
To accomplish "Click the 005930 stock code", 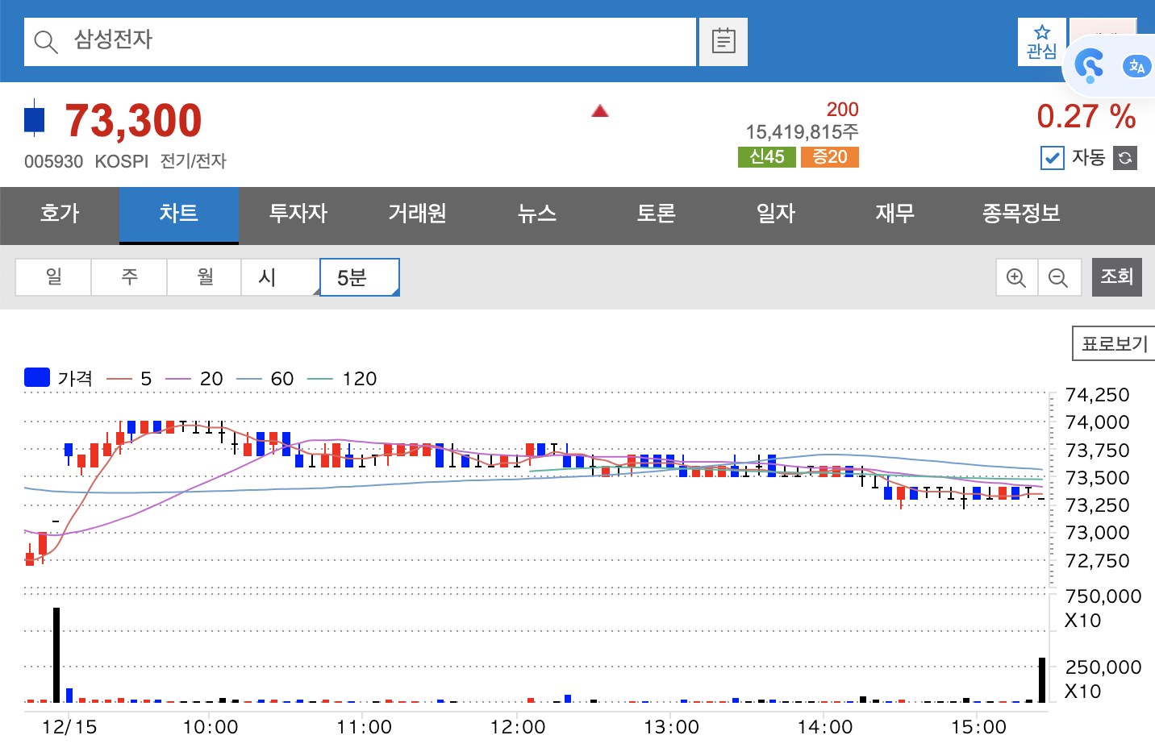I will 53,161.
